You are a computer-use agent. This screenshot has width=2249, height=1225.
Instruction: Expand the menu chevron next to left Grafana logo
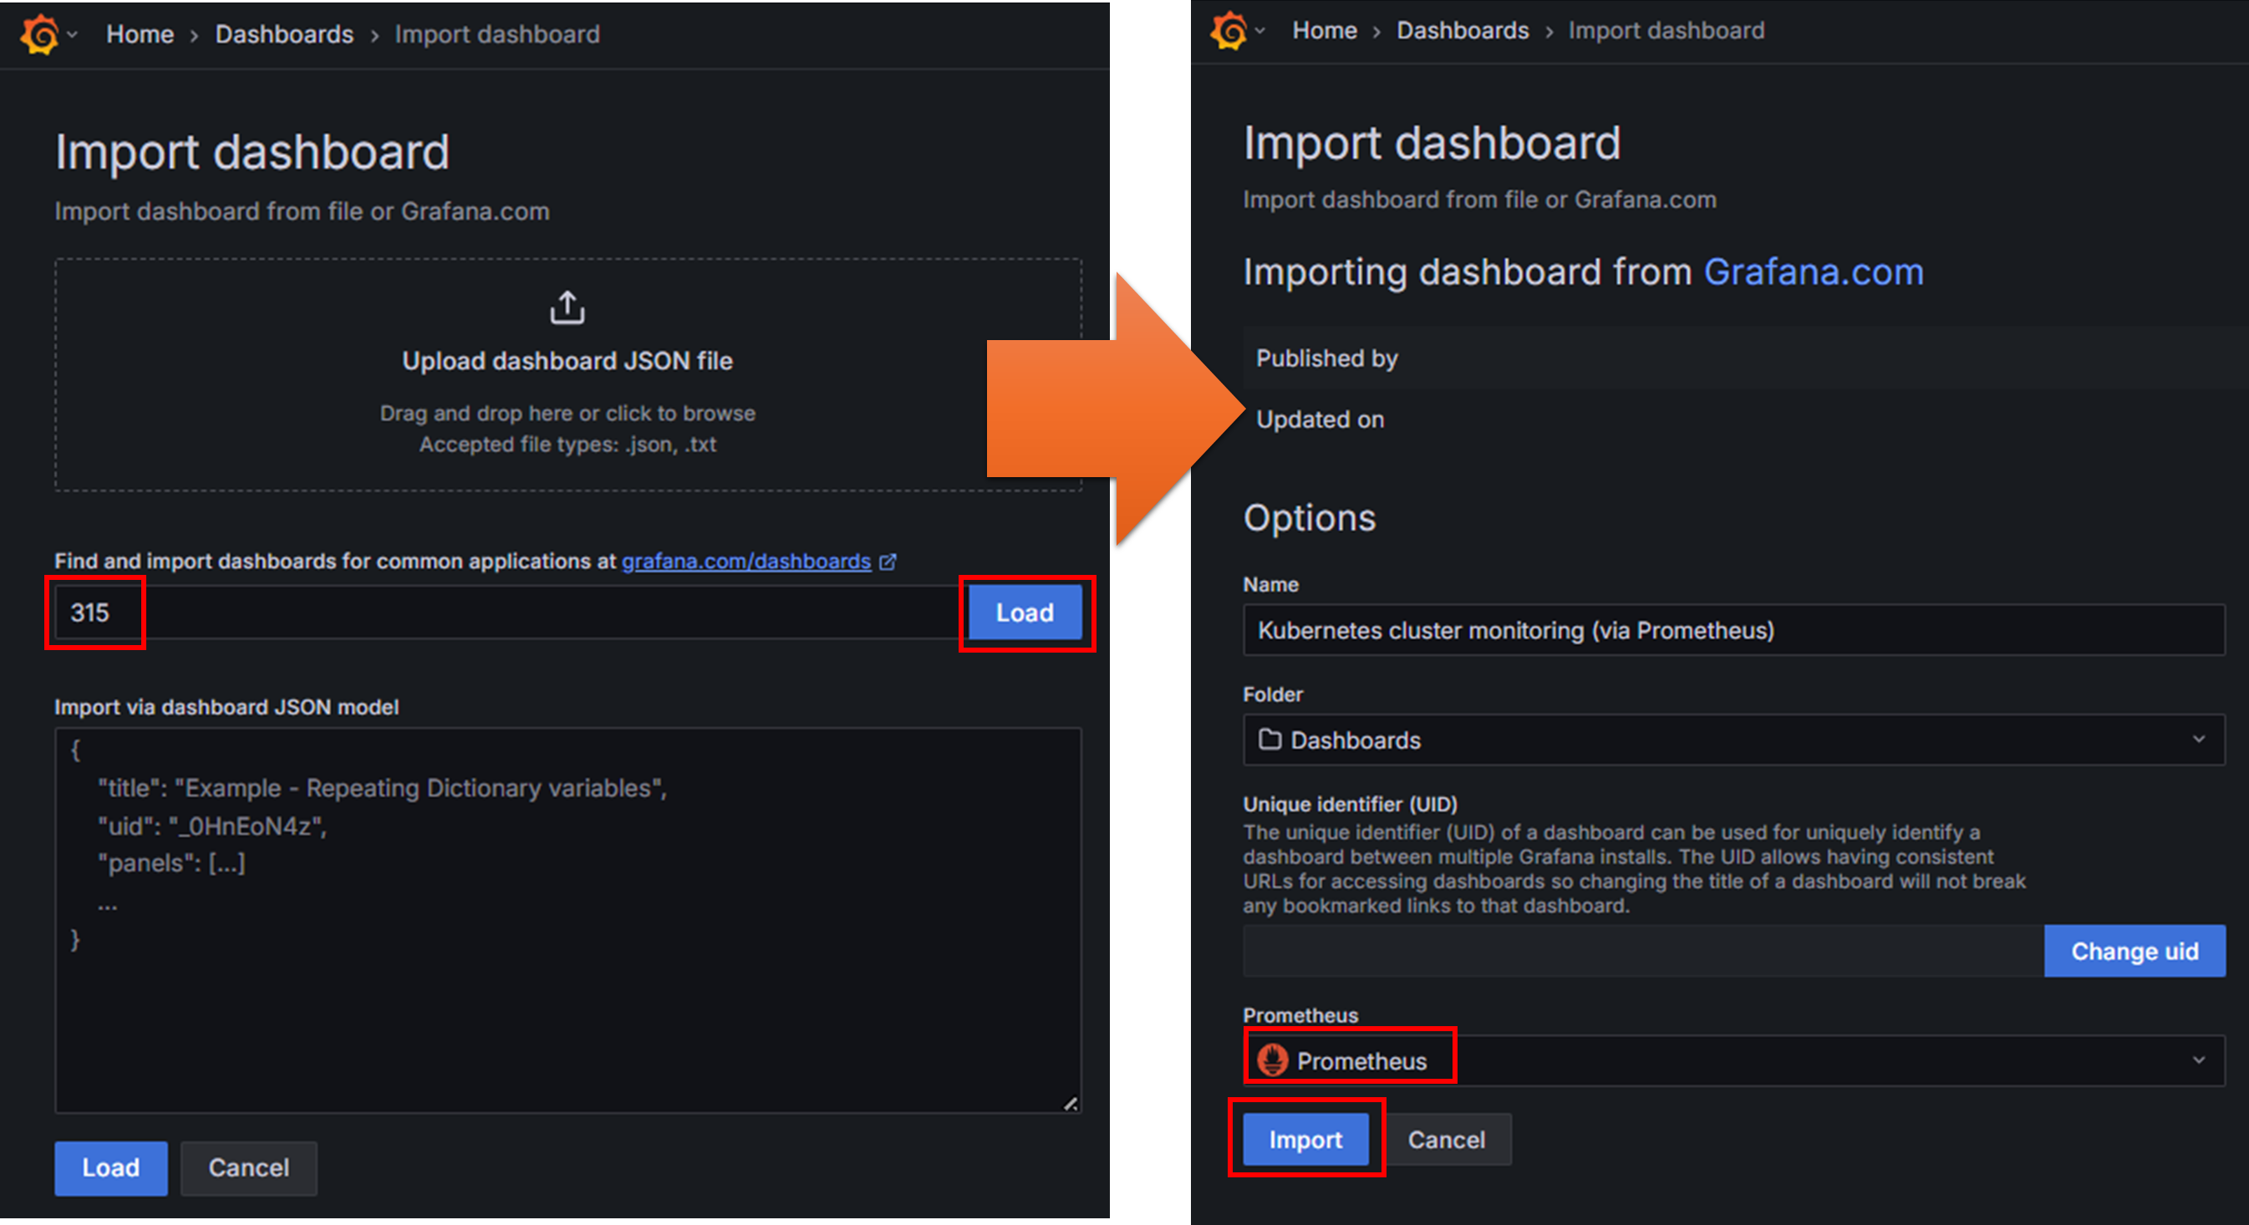tap(73, 35)
